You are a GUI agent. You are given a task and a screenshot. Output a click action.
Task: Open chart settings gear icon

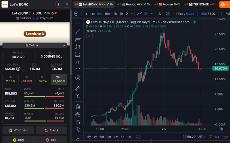click(x=221, y=129)
